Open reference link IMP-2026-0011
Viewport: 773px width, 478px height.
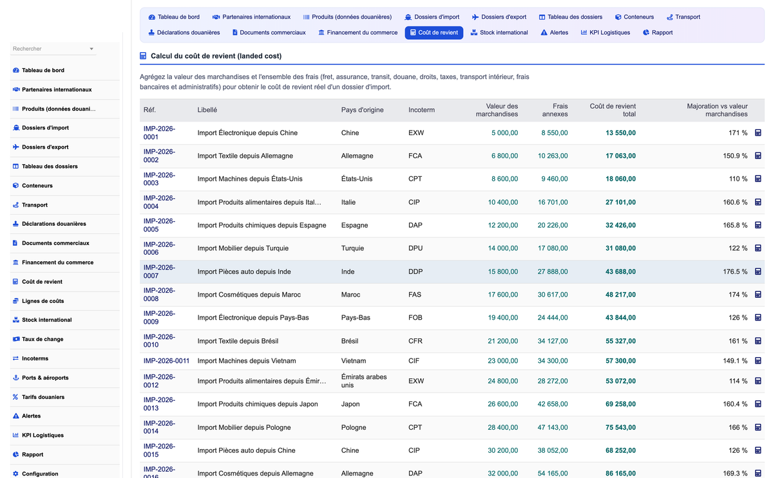coord(166,361)
